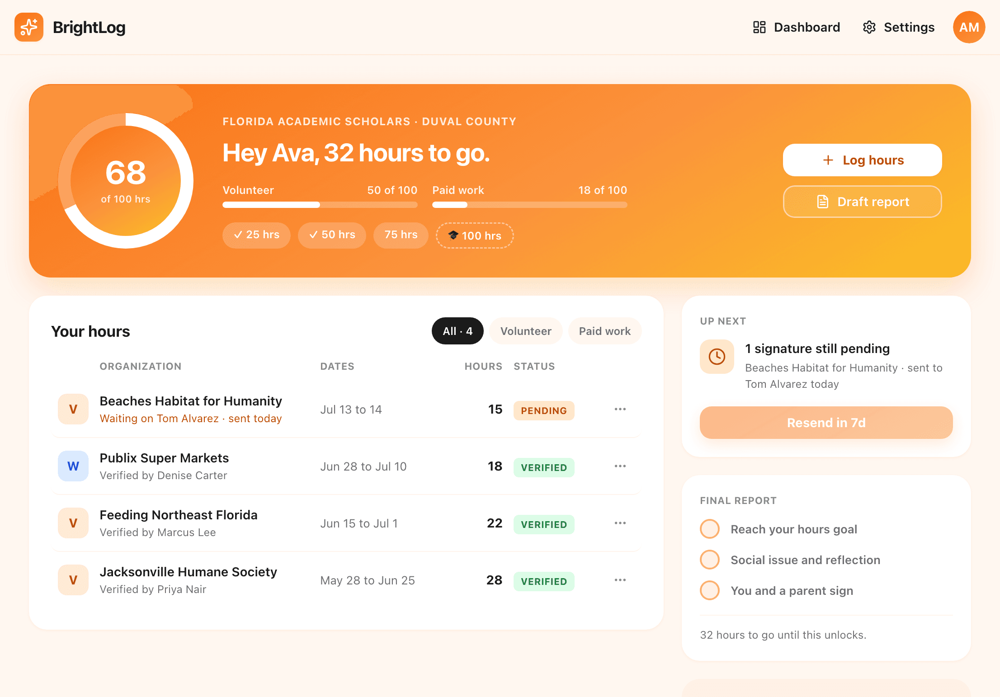Click the Volunteer progress bar
The width and height of the screenshot is (1000, 697).
tap(320, 205)
